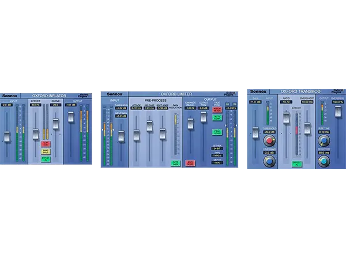This screenshot has height=259, width=346.
Task: Click the Limiter Enhance fader handle
Action: (x=190, y=124)
